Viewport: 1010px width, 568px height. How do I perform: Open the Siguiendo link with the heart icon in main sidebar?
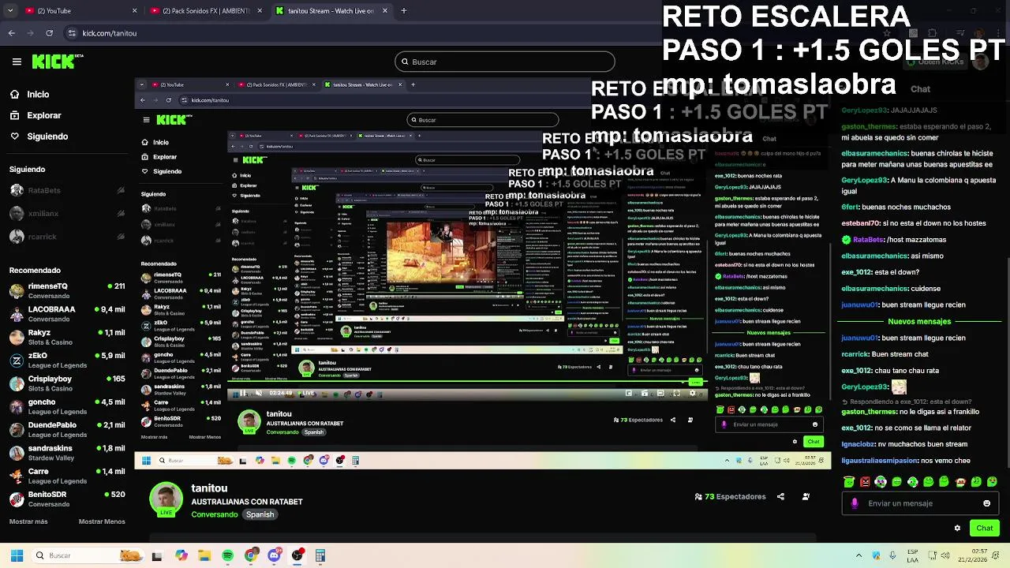(39, 136)
